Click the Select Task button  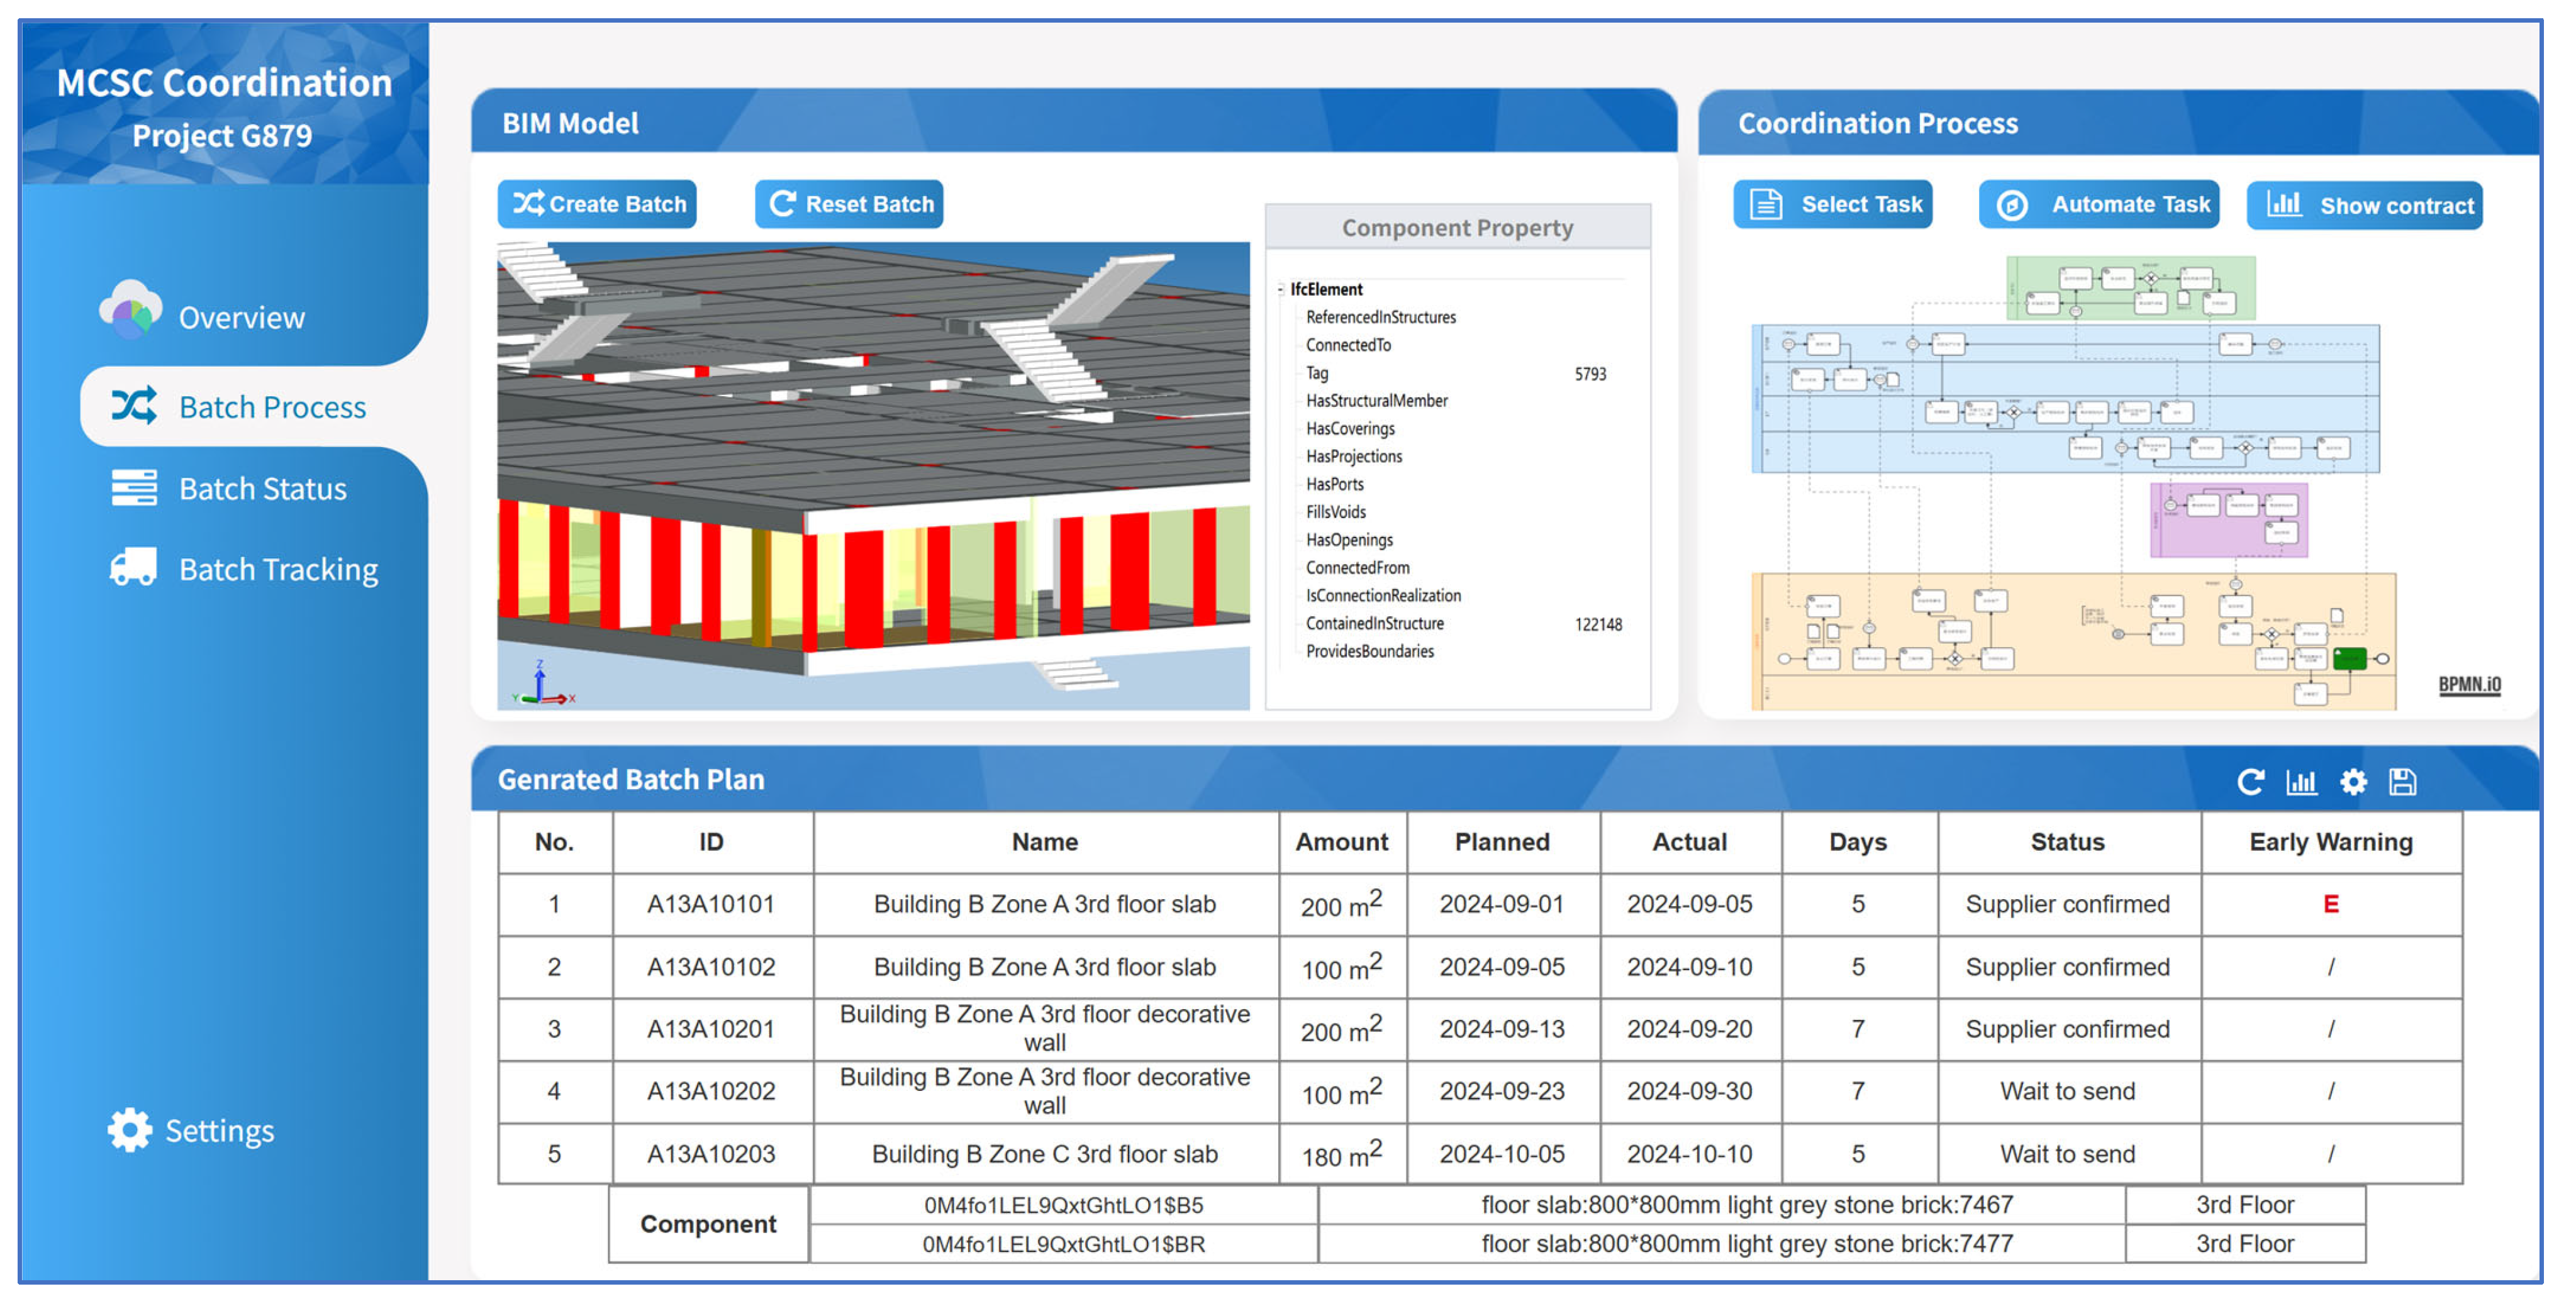point(1833,205)
